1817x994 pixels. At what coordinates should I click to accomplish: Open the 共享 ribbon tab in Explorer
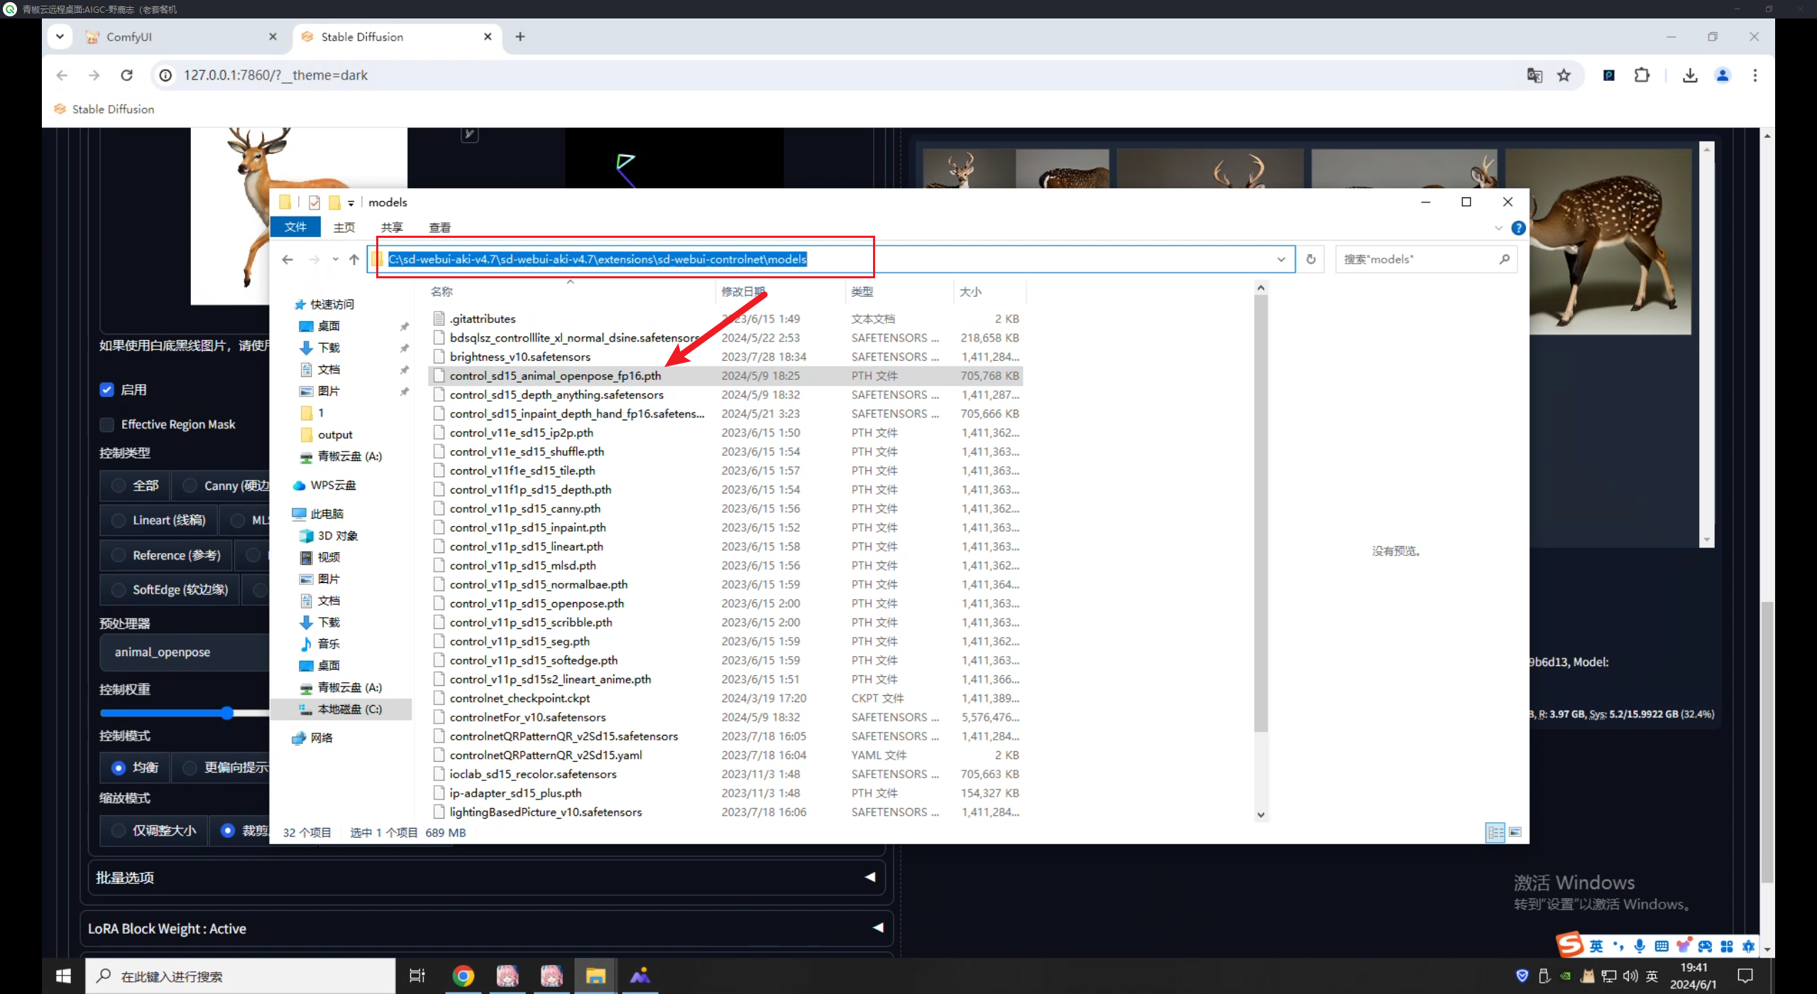pos(392,227)
